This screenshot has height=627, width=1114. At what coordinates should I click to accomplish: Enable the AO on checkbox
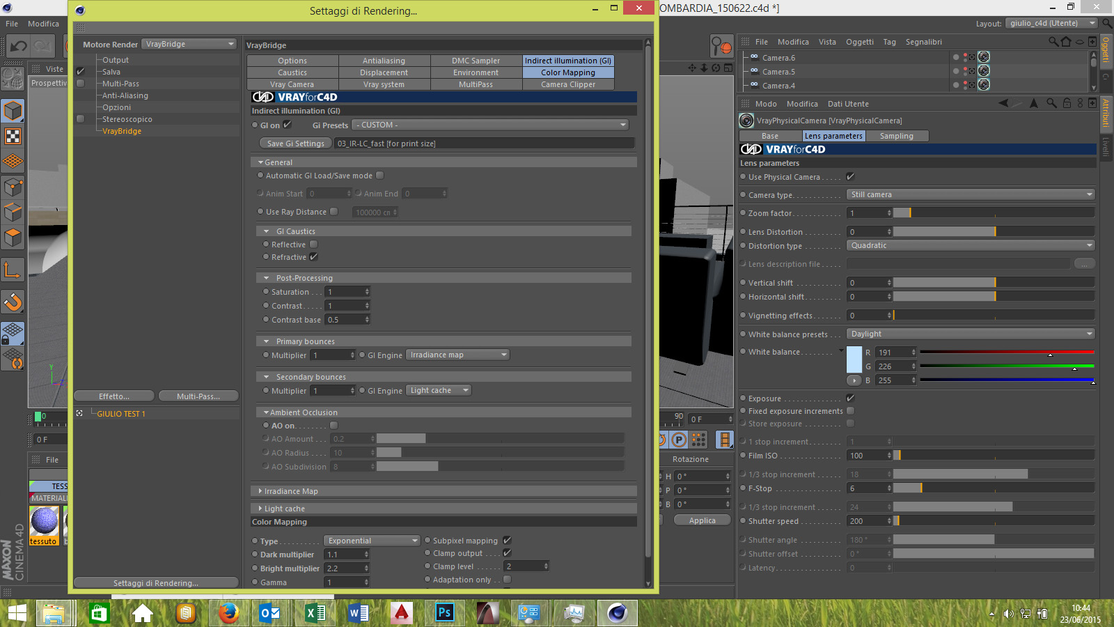pos(334,426)
